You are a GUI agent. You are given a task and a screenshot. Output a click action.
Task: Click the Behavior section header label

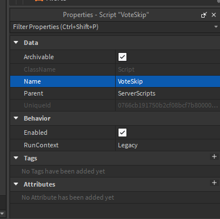[37, 118]
